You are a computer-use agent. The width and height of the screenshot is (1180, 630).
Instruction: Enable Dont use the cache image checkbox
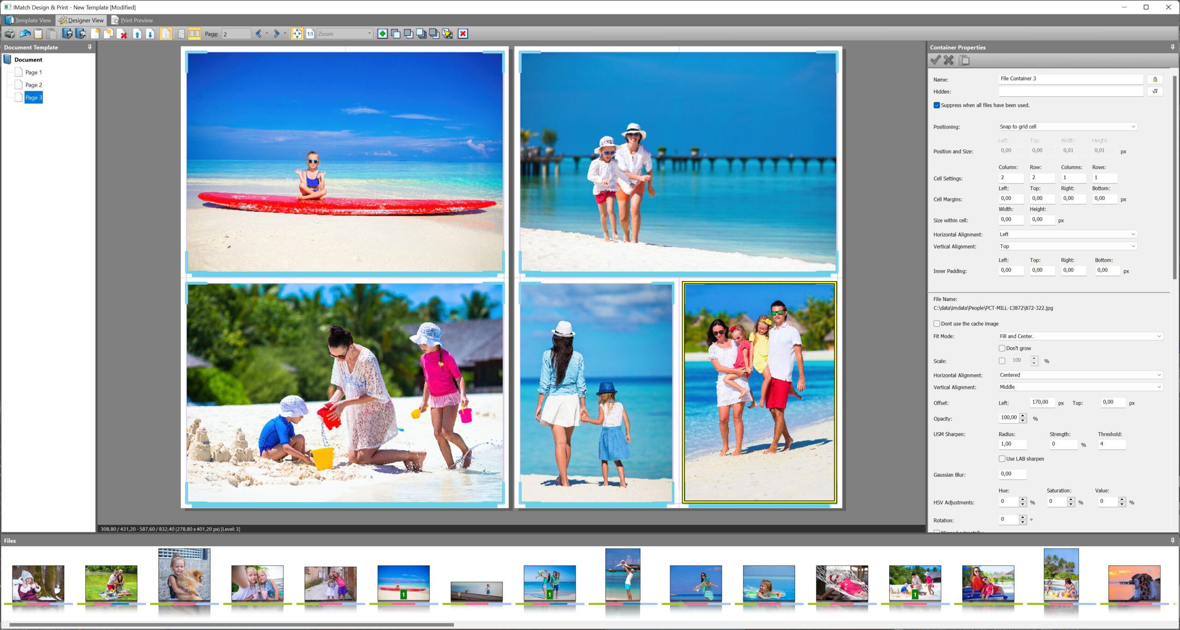937,324
